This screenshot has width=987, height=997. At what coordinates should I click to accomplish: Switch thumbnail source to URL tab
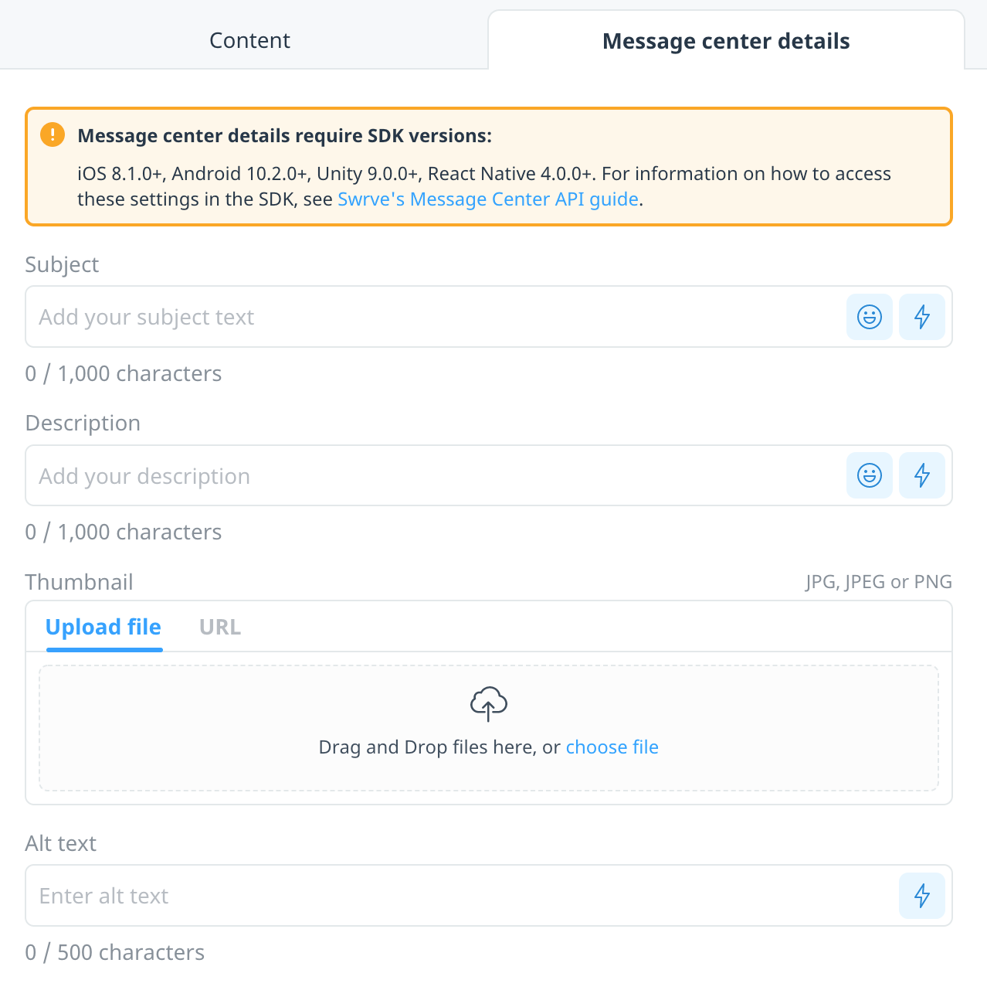click(x=220, y=627)
